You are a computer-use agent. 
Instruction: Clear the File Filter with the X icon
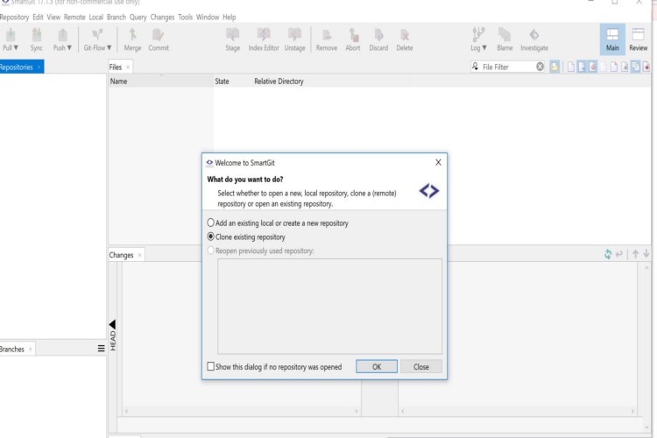540,67
